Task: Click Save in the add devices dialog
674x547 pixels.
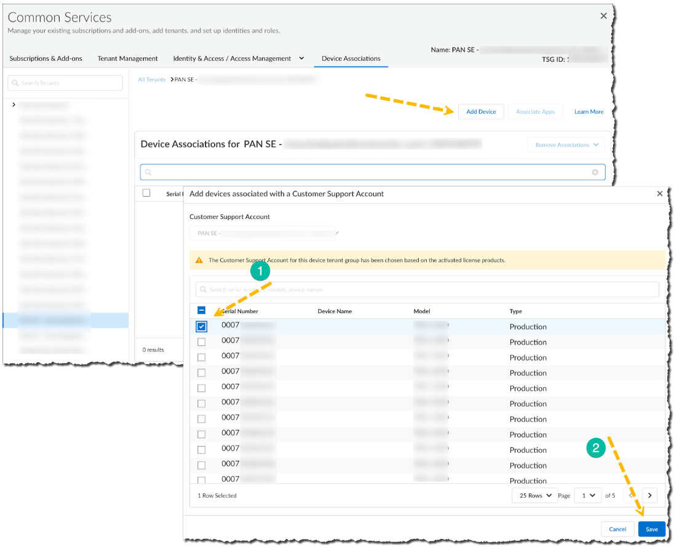Action: [x=651, y=529]
